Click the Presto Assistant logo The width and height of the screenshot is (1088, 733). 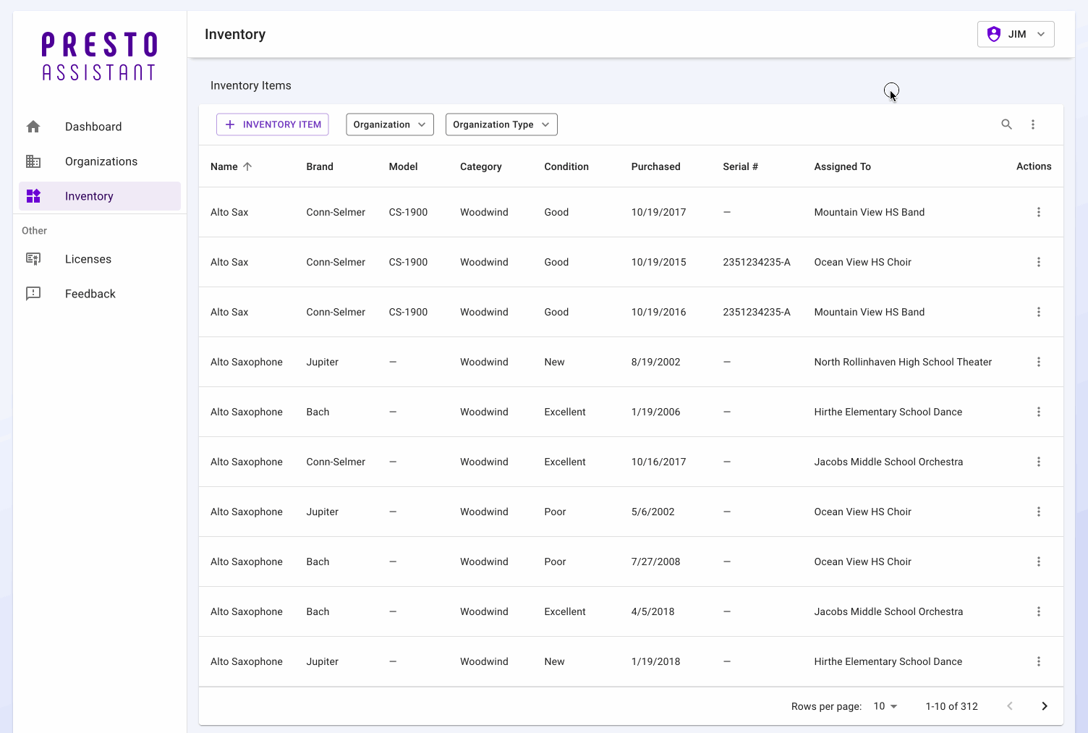(99, 56)
